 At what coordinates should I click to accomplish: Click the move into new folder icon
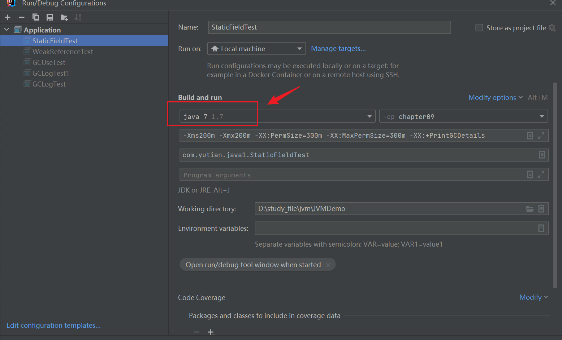[64, 17]
